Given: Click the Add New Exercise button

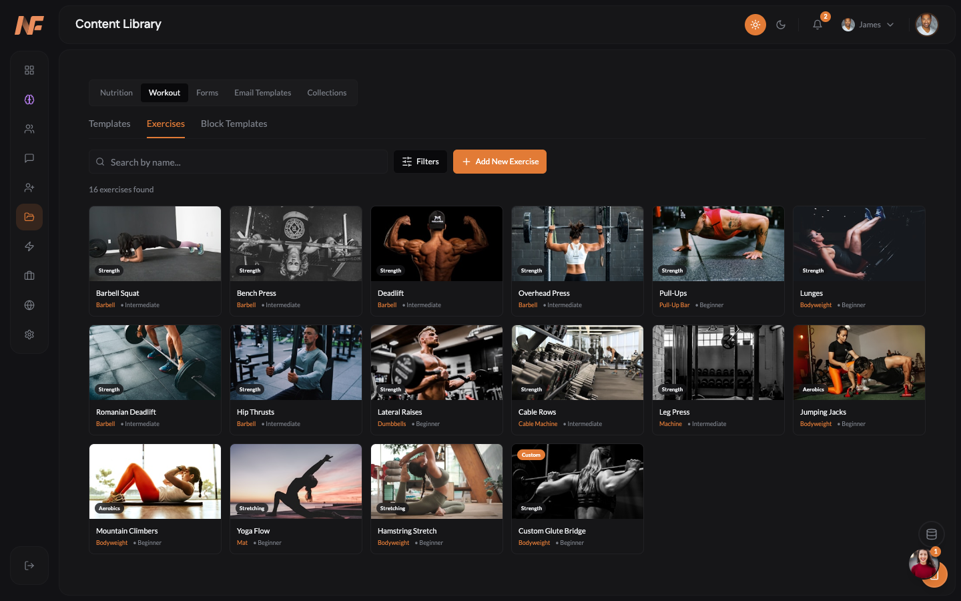Looking at the screenshot, I should pos(499,161).
